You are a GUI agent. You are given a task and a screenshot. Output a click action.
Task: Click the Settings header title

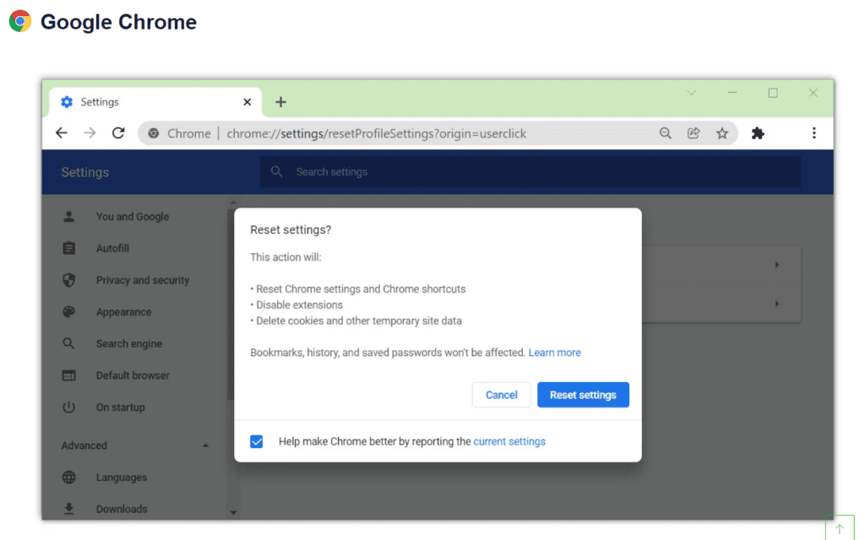(x=85, y=172)
